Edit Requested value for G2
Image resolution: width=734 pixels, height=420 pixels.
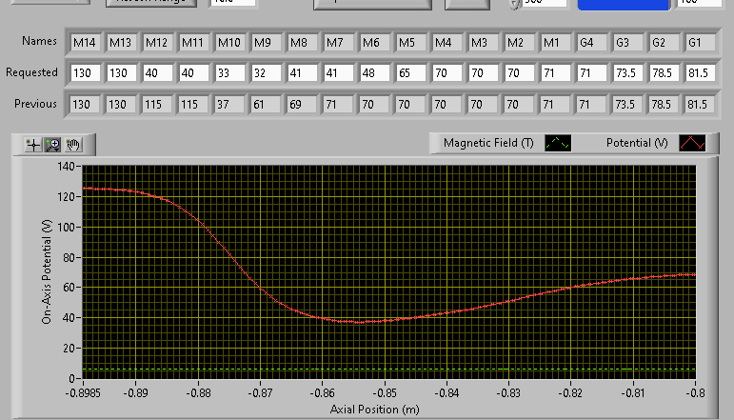[665, 73]
